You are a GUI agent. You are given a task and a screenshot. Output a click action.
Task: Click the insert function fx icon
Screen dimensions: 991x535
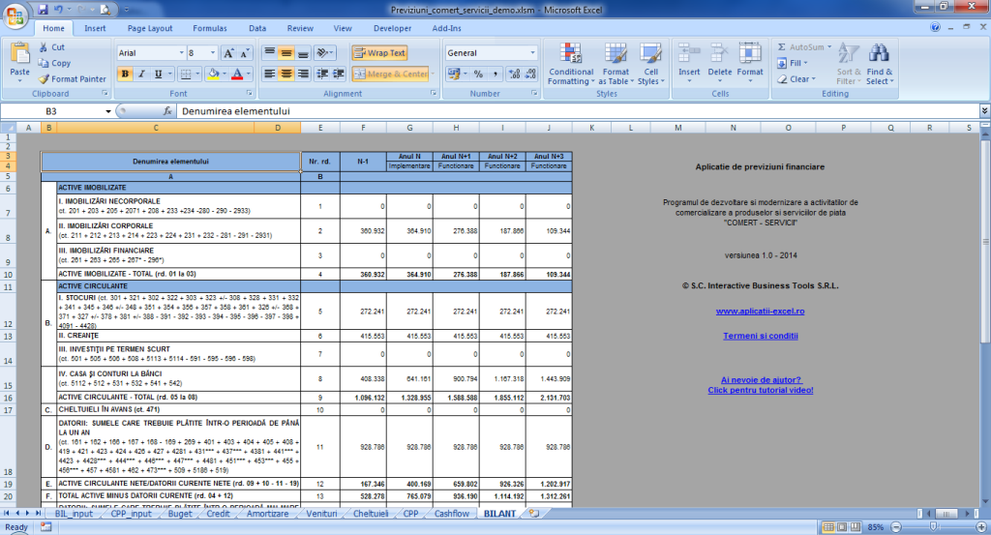click(167, 111)
